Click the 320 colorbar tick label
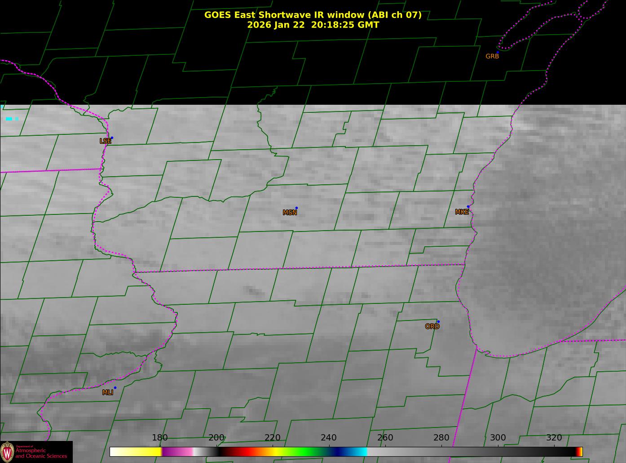Image resolution: width=626 pixels, height=463 pixels. pos(554,438)
